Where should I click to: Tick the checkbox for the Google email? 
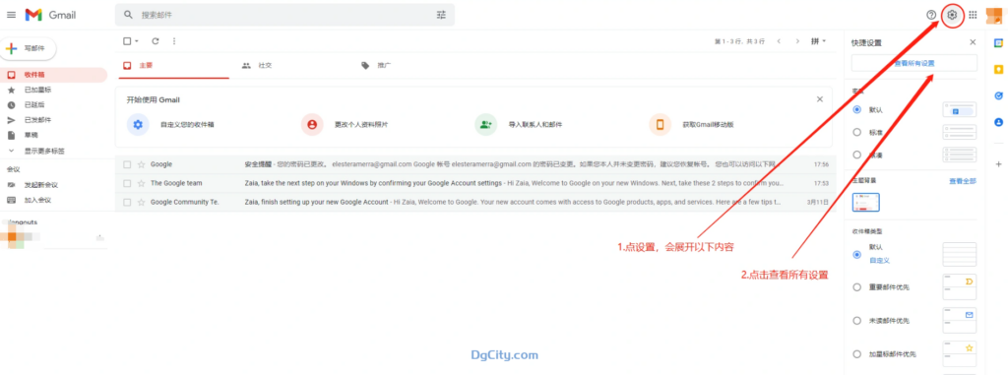[127, 164]
